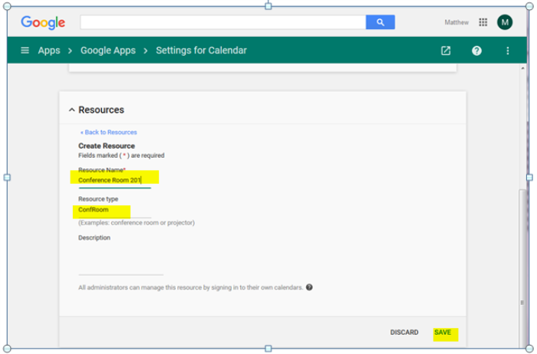Click the SAVE button

coord(443,333)
